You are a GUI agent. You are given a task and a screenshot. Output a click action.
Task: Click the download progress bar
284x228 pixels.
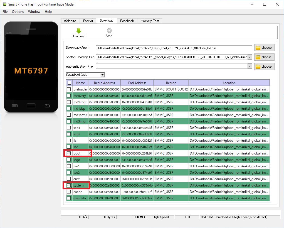point(171,212)
